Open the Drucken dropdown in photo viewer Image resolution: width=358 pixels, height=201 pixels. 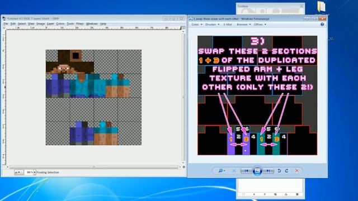click(x=213, y=25)
